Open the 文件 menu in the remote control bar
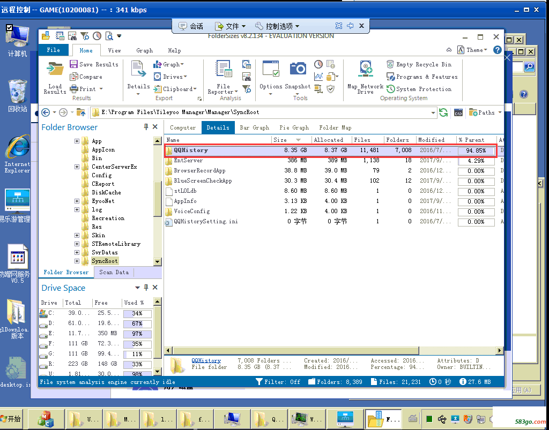The height and width of the screenshot is (430, 549). pyautogui.click(x=231, y=26)
